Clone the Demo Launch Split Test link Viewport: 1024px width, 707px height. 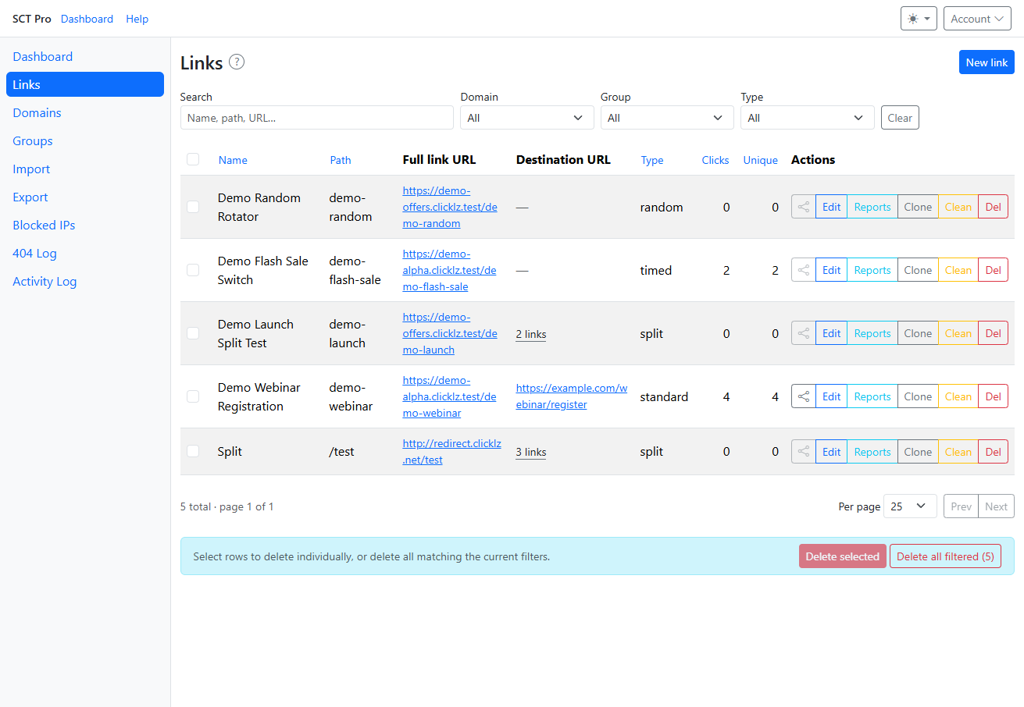918,333
